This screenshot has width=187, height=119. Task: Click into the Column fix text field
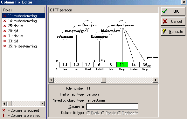coord(112,107)
